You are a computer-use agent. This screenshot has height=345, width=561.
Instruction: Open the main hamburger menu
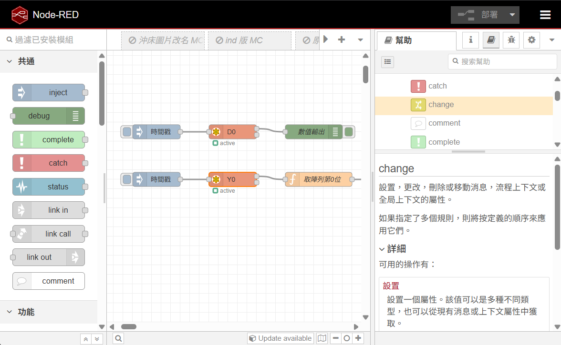click(545, 15)
